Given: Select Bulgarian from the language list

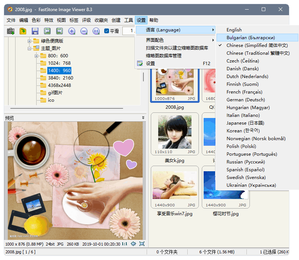Looking at the screenshot, I should (251, 37).
